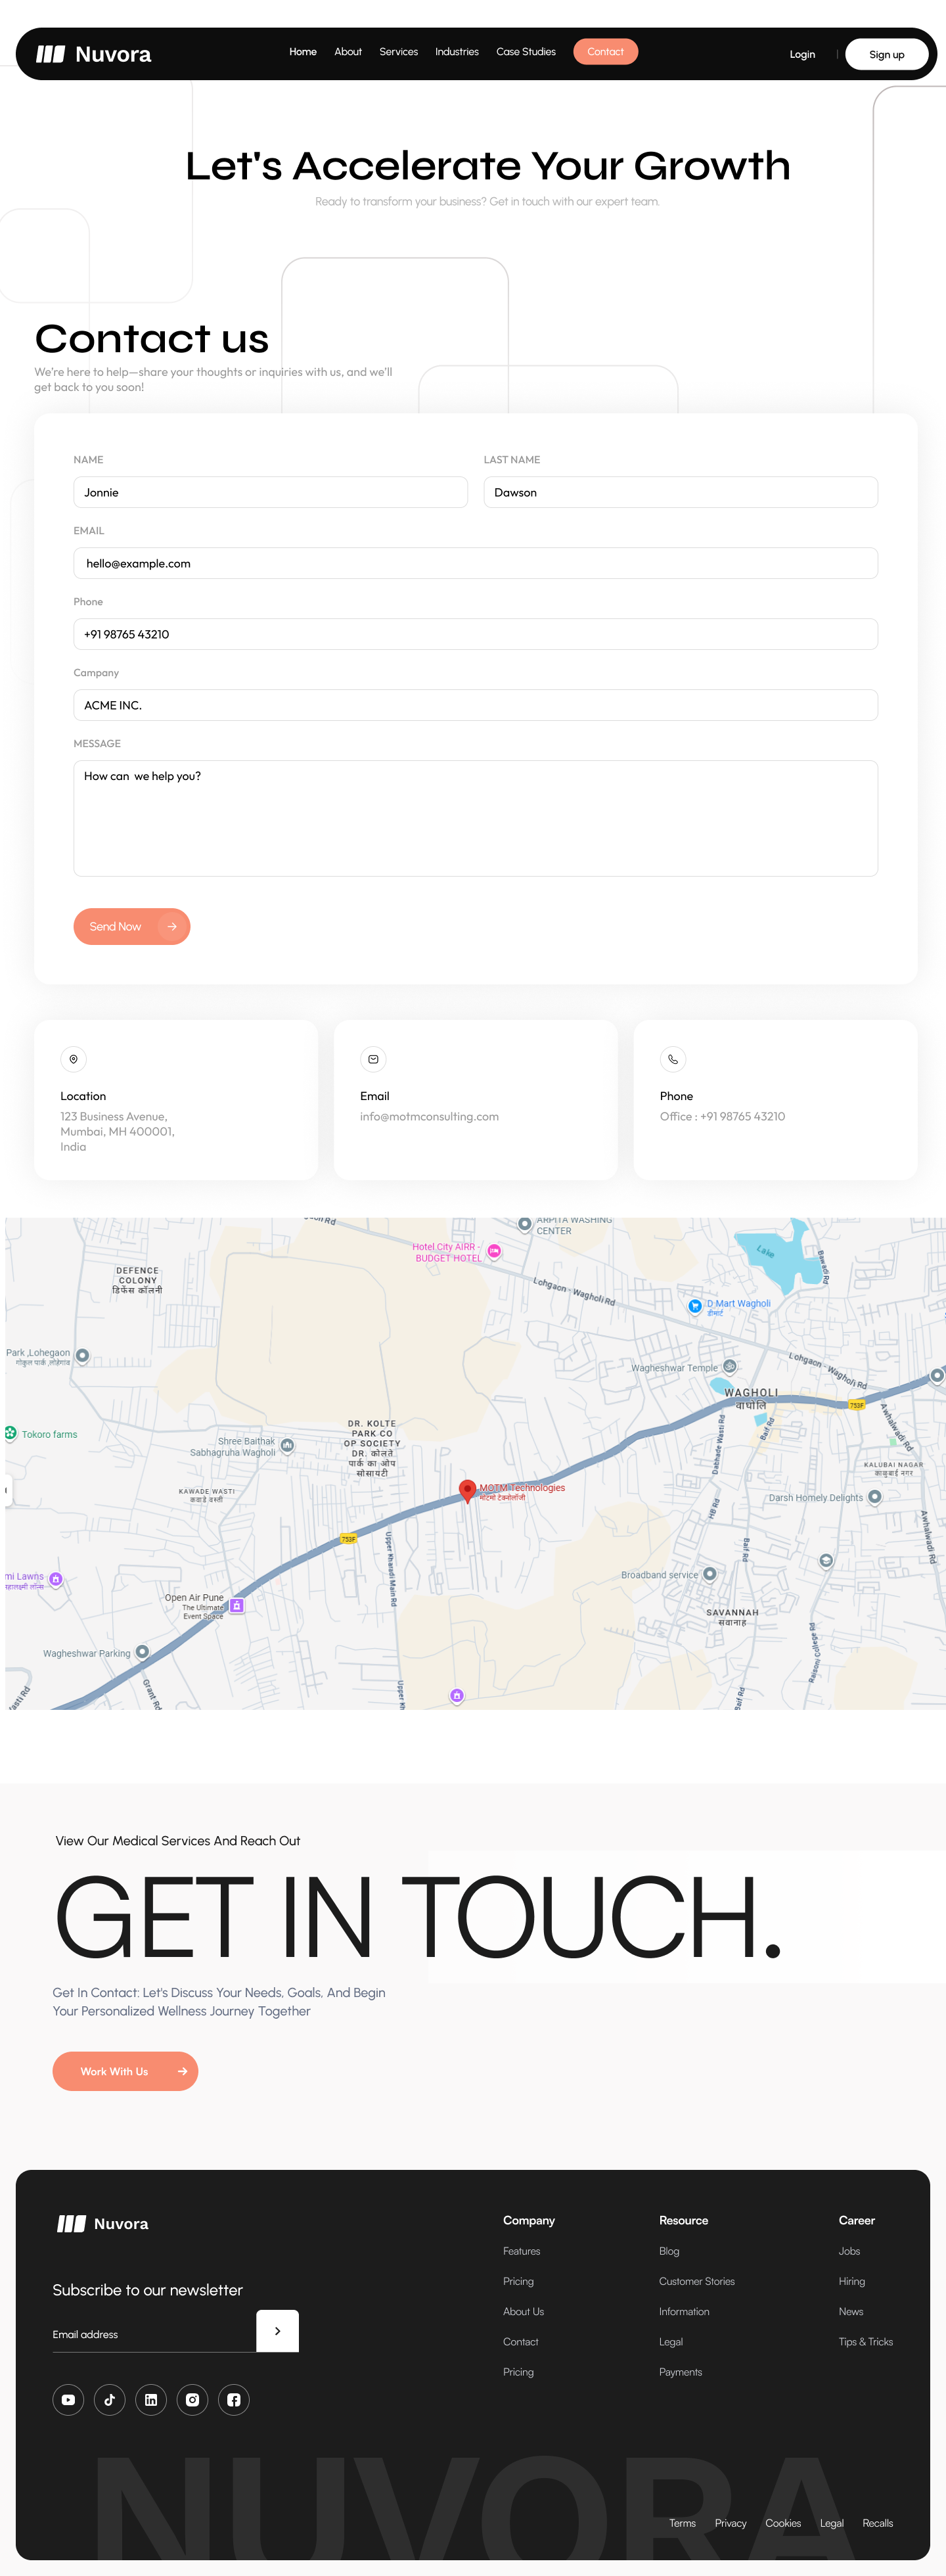Click the Contact nav button
The image size is (946, 2576).
point(605,52)
